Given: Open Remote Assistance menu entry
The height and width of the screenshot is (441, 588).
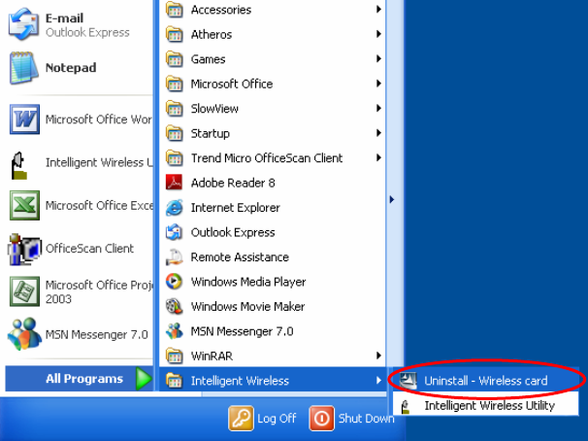Looking at the screenshot, I should click(x=273, y=257).
